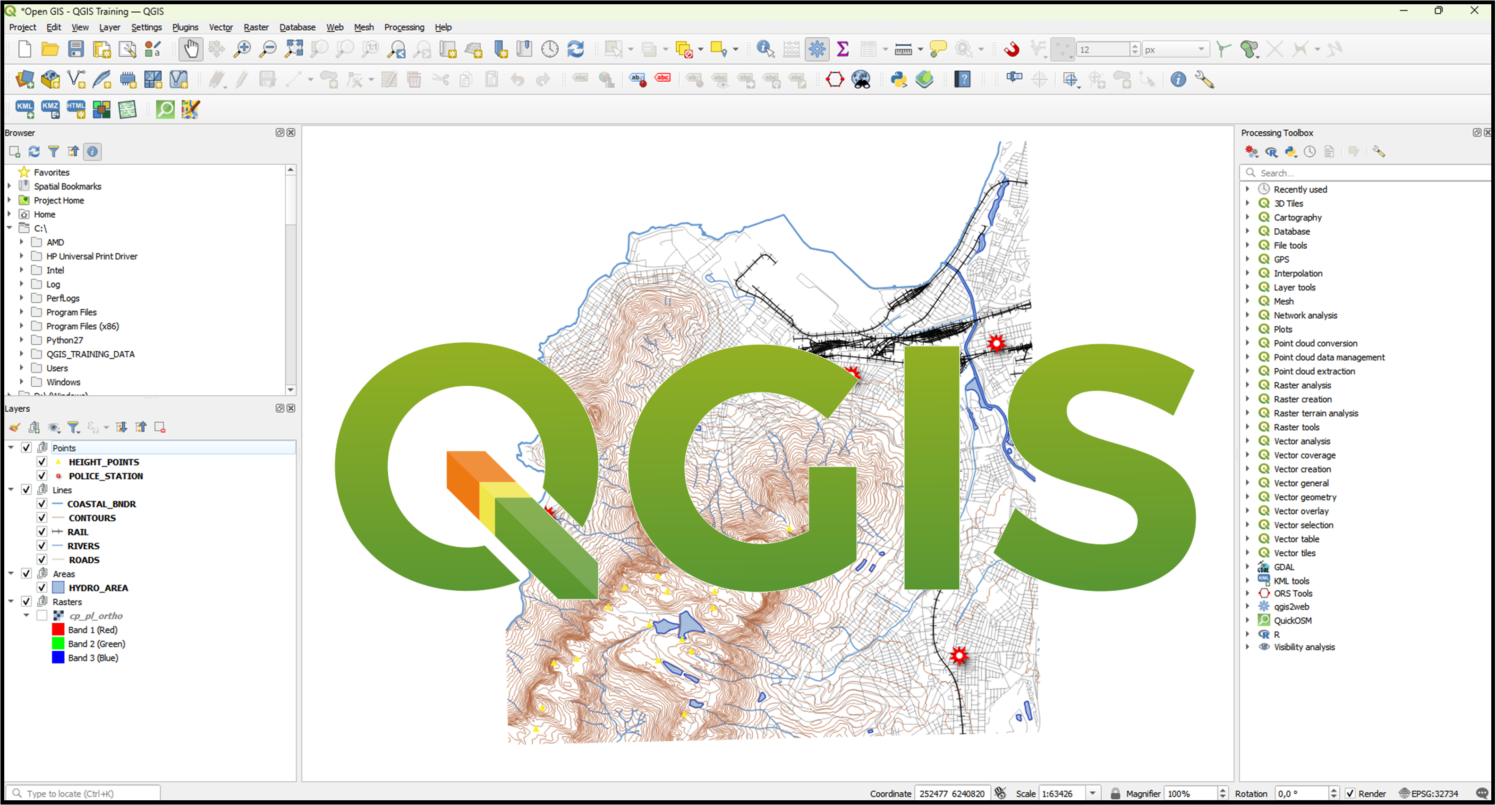
Task: Show the Statistical Summary panel
Action: point(843,49)
